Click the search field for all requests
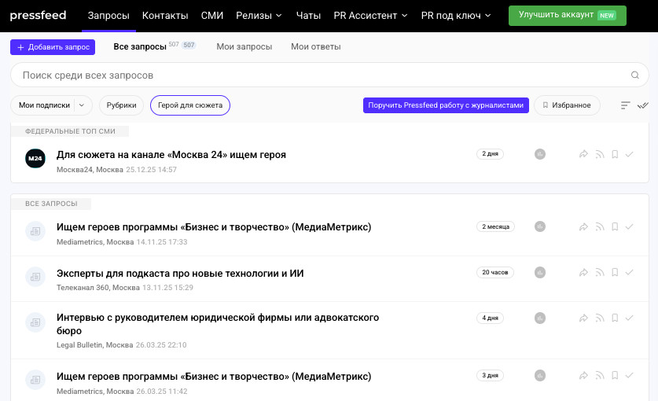 [x=314, y=75]
